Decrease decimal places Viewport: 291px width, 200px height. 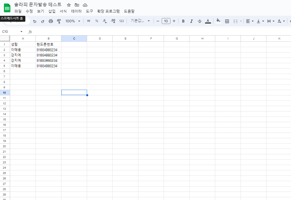(x=105, y=21)
